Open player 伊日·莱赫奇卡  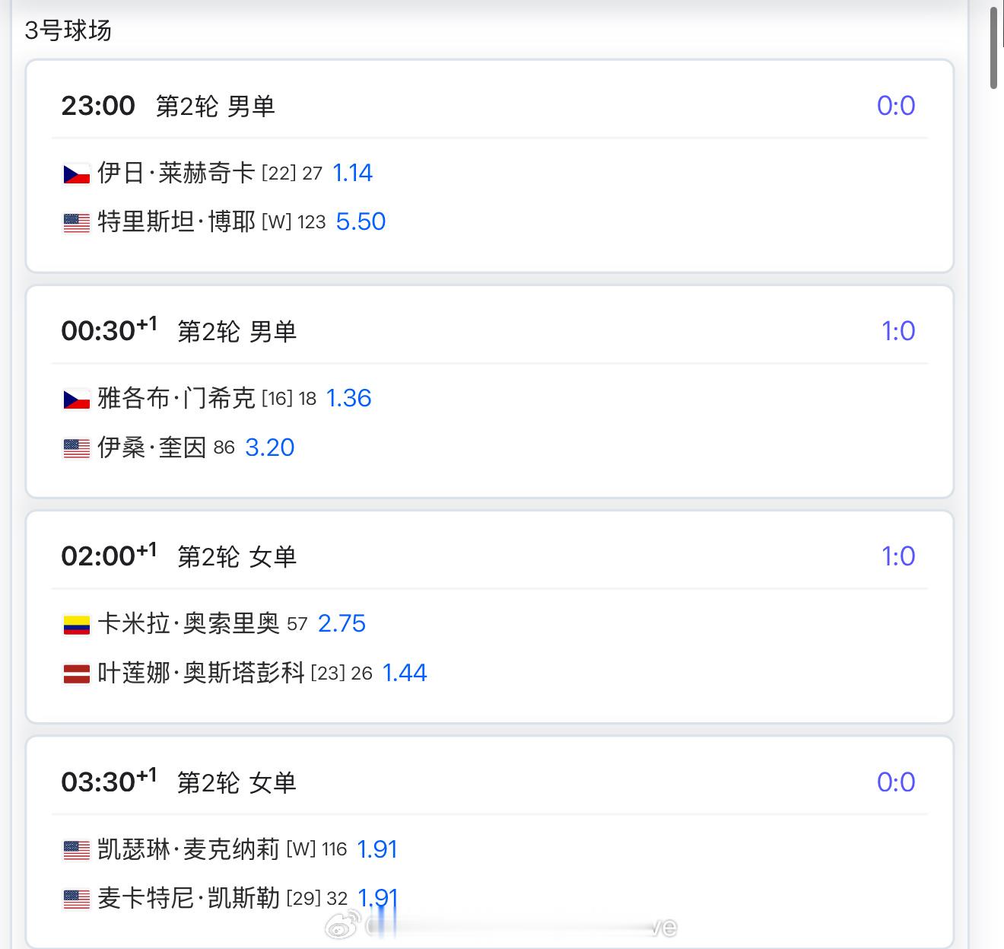[x=176, y=173]
